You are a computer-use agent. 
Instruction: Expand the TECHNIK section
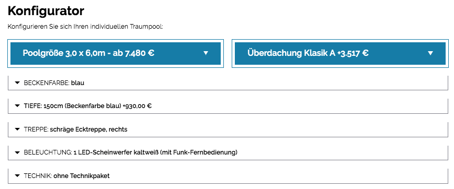click(x=228, y=176)
